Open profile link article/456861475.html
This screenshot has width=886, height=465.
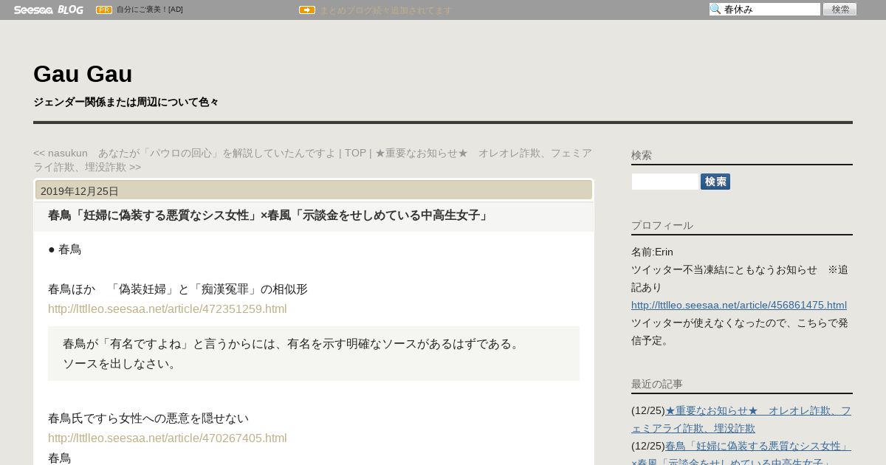(x=739, y=305)
